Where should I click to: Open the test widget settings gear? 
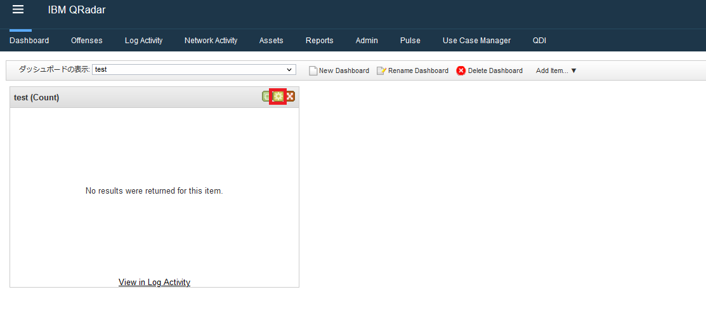point(278,97)
